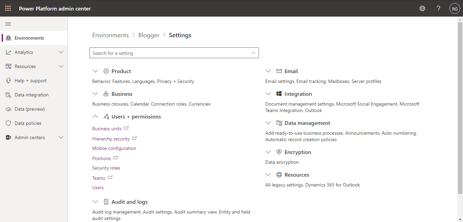Click the RG account avatar

point(455,8)
